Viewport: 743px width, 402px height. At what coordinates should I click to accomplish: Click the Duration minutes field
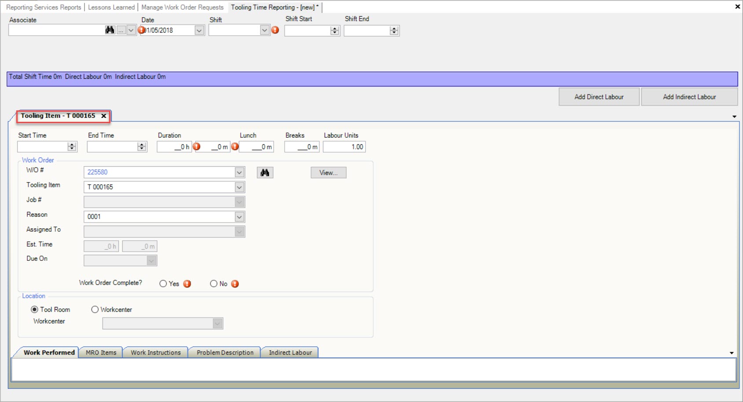(x=212, y=147)
